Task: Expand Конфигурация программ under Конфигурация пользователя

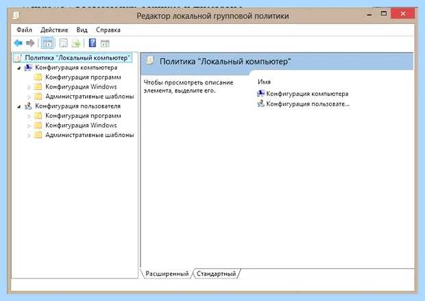Action: (x=29, y=116)
